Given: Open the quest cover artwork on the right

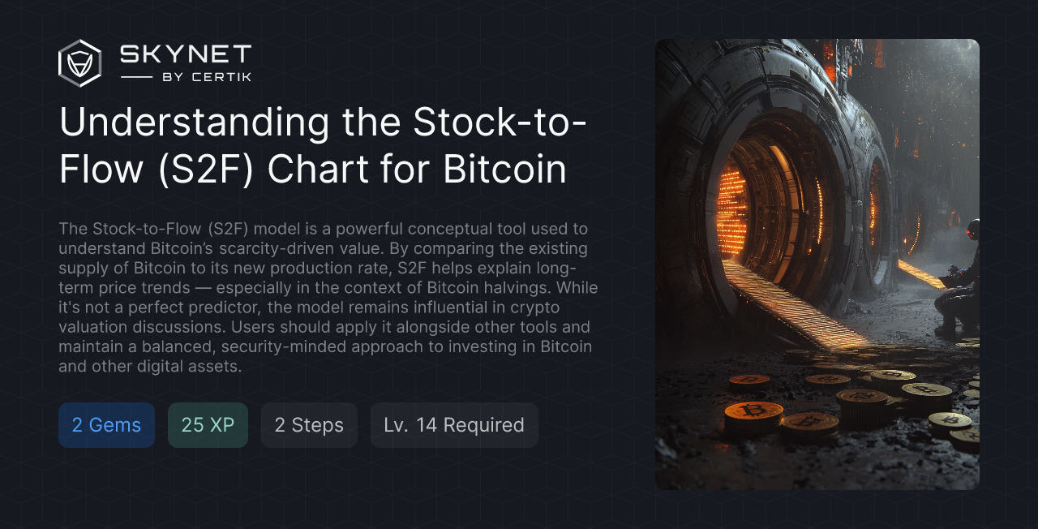Looking at the screenshot, I should (817, 264).
